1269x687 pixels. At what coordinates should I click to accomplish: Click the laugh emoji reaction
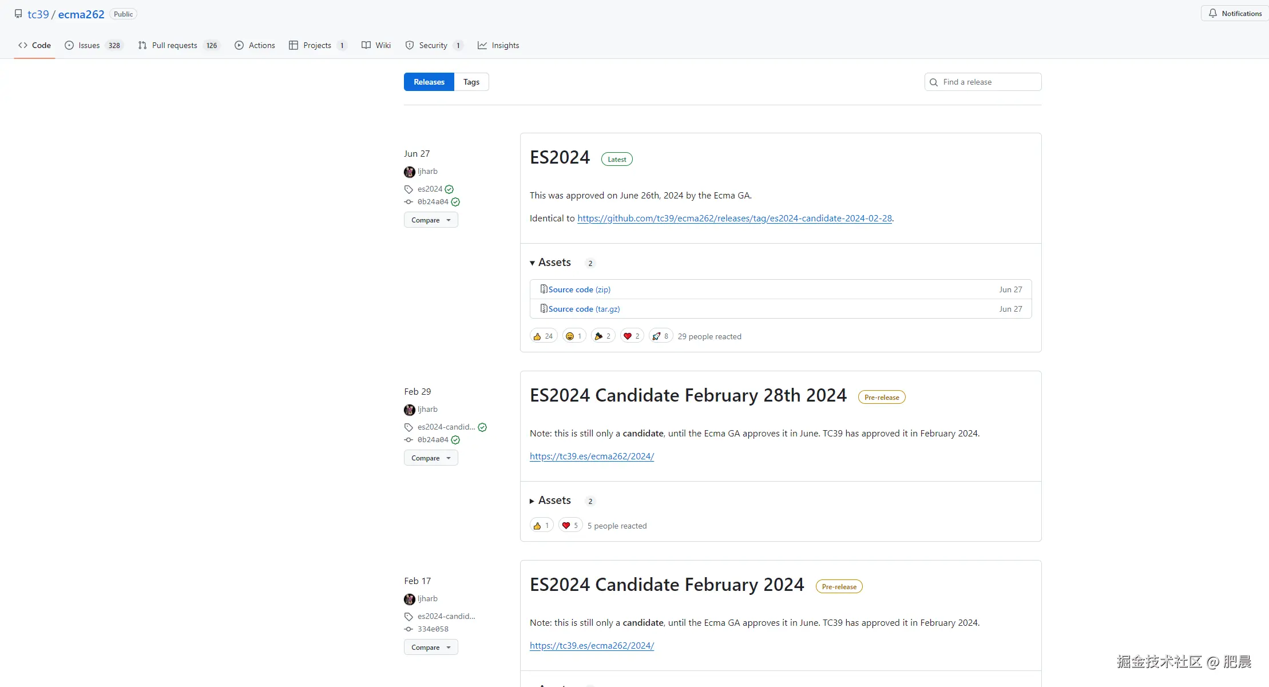coord(574,336)
